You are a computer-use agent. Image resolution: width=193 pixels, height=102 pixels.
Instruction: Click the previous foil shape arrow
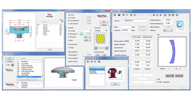(x=95, y=48)
